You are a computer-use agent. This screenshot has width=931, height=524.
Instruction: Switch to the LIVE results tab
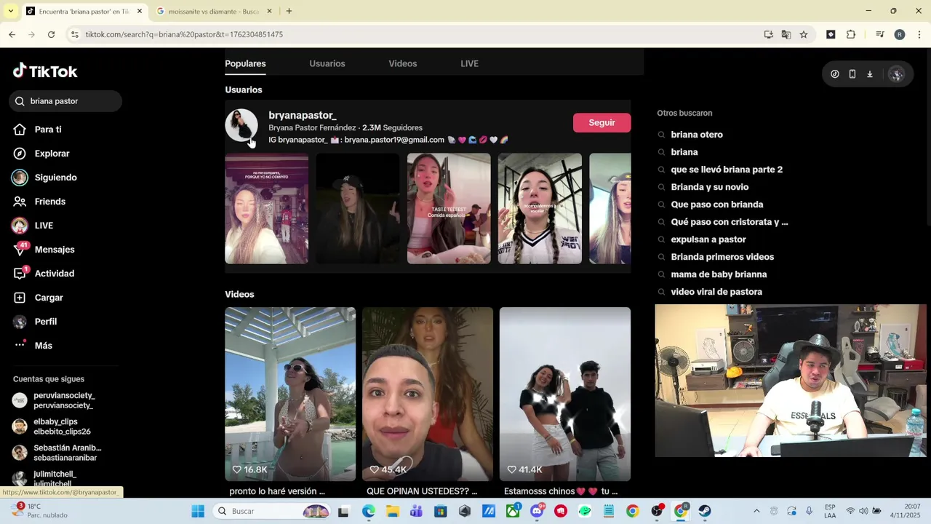[x=470, y=63]
